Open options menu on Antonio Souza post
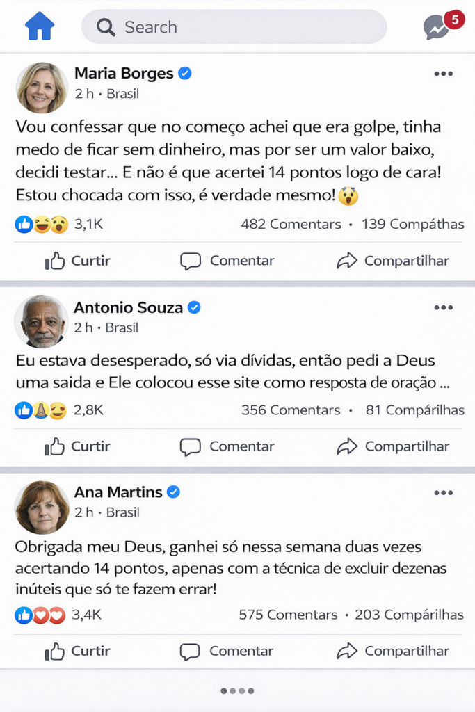This screenshot has width=475, height=712. pos(443,307)
